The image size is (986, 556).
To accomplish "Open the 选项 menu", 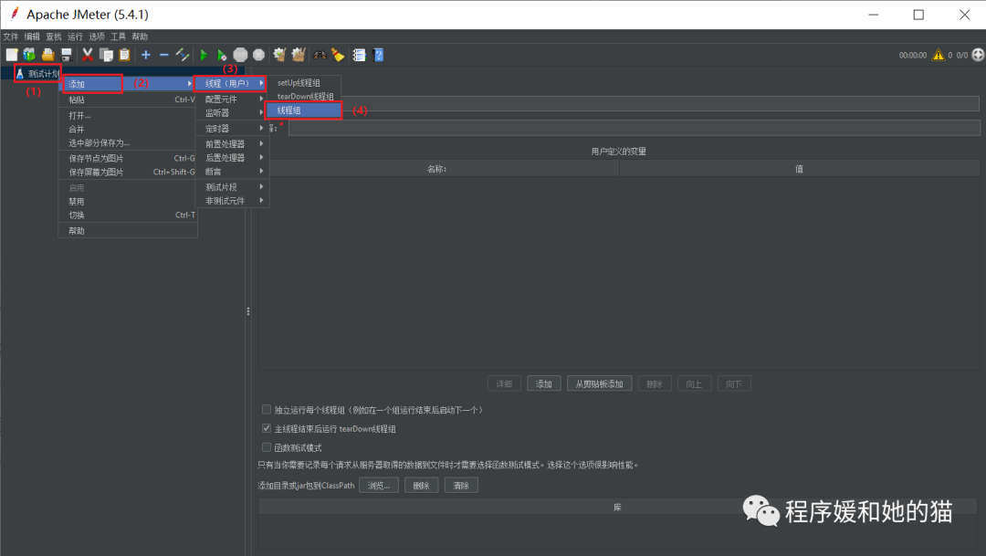I will (96, 37).
